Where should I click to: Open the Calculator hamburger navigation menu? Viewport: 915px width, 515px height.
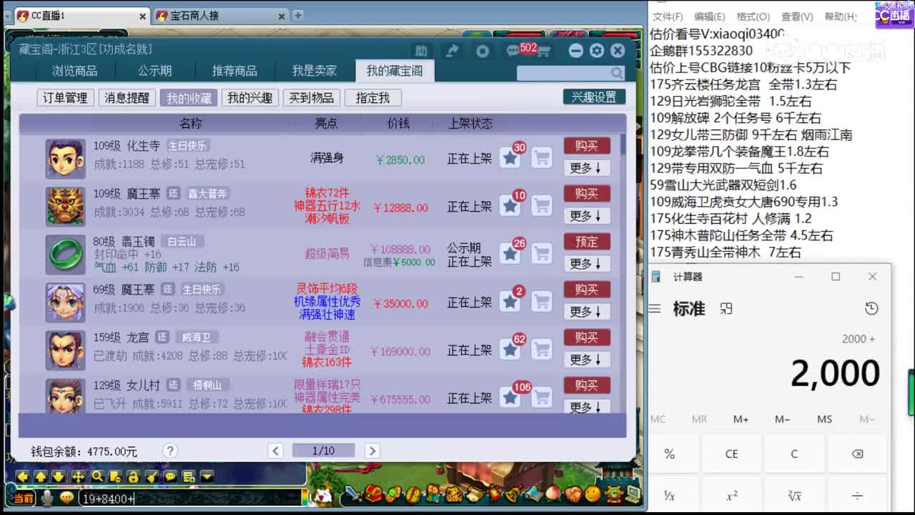coord(655,308)
